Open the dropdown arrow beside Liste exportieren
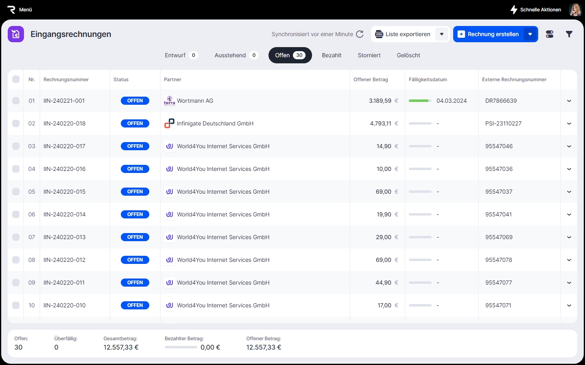Viewport: 585px width, 365px height. [x=441, y=34]
